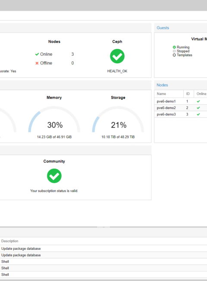The width and height of the screenshot is (207, 281).
Task: Select the pve6-demo1 node row
Action: 181,101
